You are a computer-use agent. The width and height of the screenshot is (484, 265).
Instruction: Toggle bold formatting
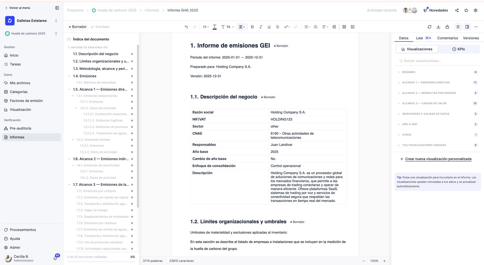pyautogui.click(x=252, y=27)
